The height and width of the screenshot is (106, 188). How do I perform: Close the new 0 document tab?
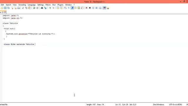tap(5, 12)
